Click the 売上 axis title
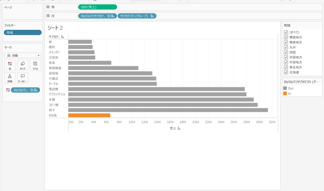This screenshot has height=191, width=324. point(173,128)
